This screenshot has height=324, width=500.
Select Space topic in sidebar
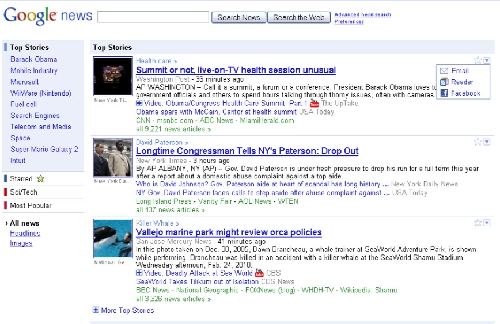[x=20, y=138]
